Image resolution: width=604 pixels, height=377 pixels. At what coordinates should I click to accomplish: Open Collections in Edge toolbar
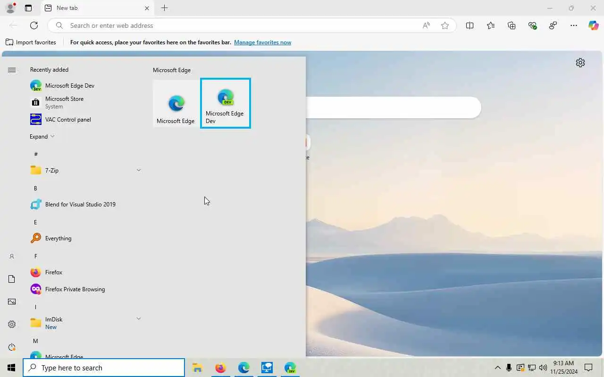pyautogui.click(x=512, y=25)
